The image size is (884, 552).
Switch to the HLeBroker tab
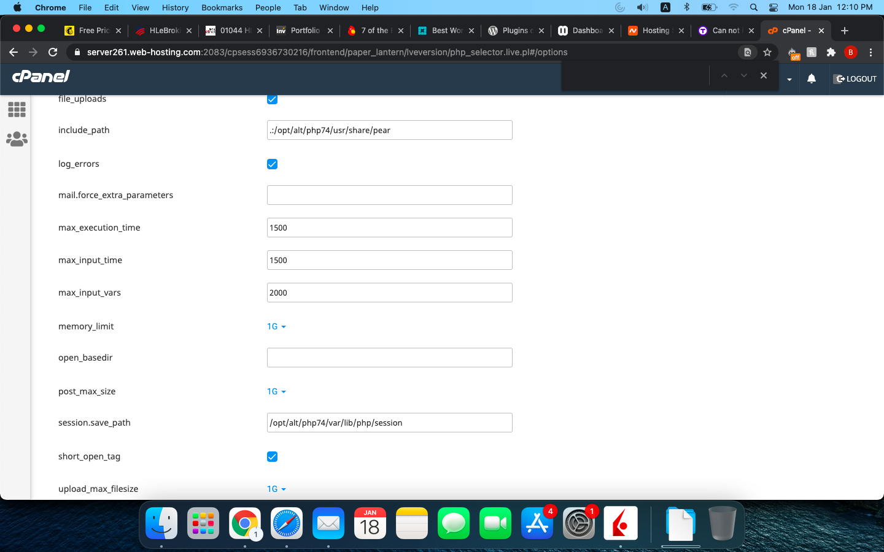pyautogui.click(x=163, y=30)
